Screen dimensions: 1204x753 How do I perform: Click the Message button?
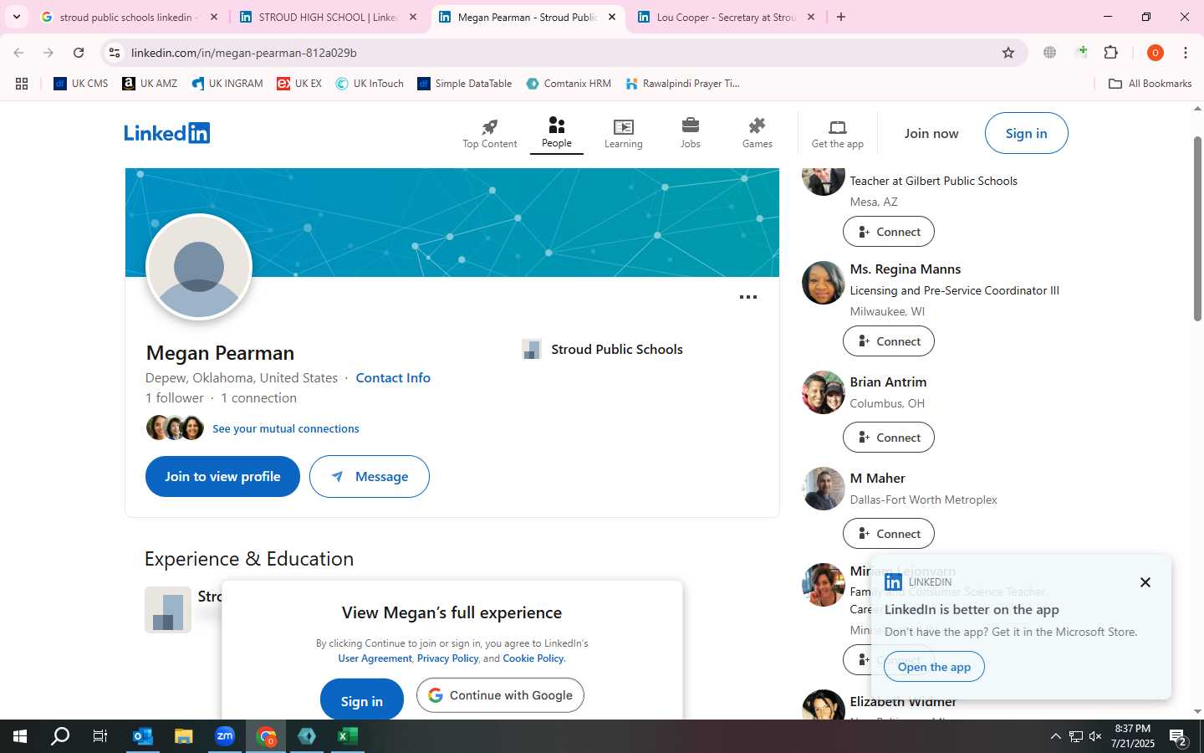(x=370, y=476)
